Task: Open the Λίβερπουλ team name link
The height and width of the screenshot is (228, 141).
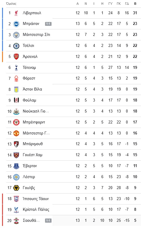Action: (x=32, y=13)
